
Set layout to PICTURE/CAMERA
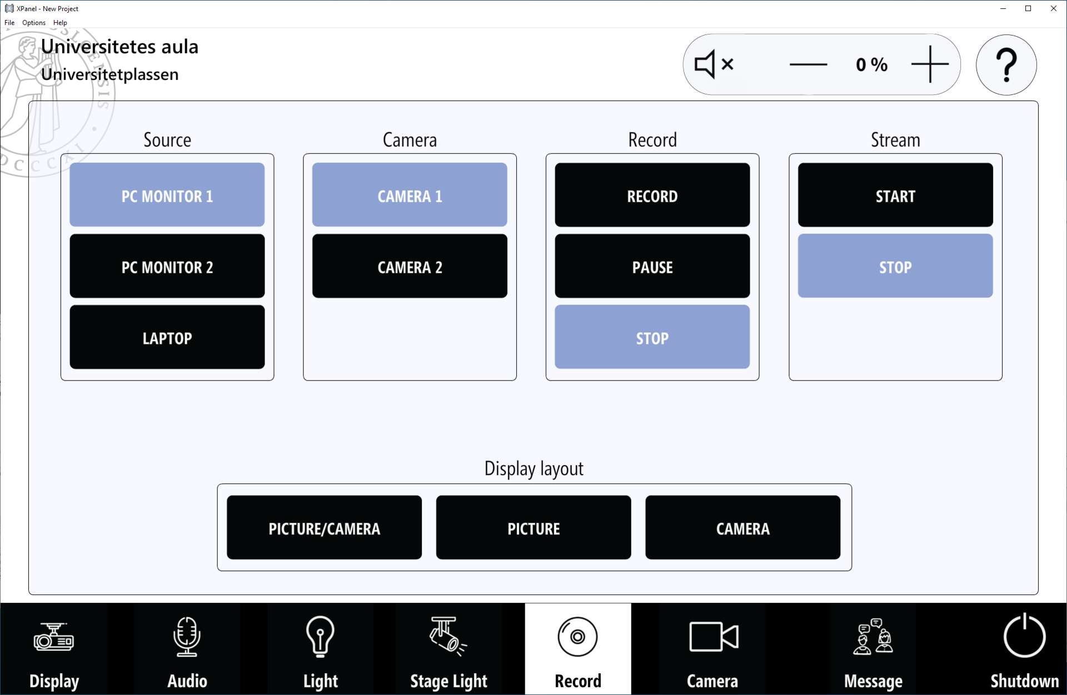tap(325, 528)
